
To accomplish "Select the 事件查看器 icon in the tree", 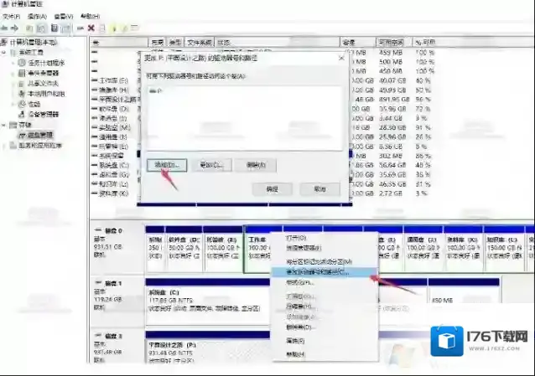I will pyautogui.click(x=23, y=73).
